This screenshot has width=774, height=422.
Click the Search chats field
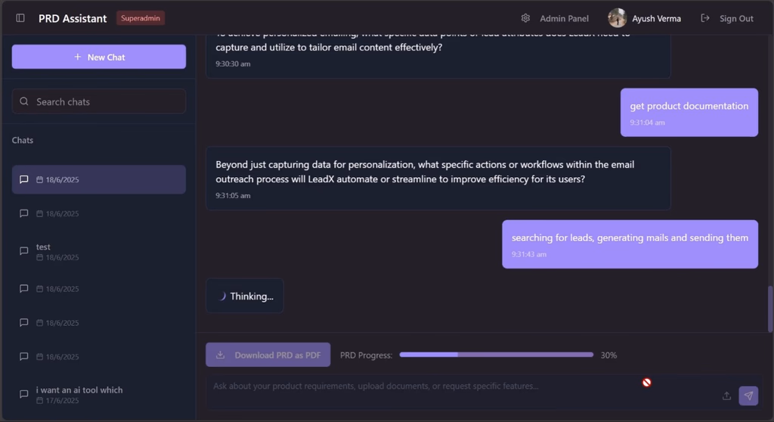pos(99,101)
